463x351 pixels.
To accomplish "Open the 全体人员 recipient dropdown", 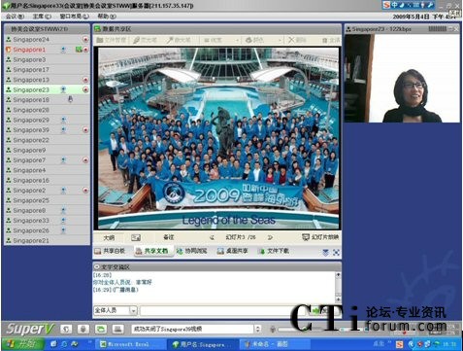I will (x=133, y=310).
